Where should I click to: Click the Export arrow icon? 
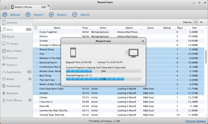(51, 15)
